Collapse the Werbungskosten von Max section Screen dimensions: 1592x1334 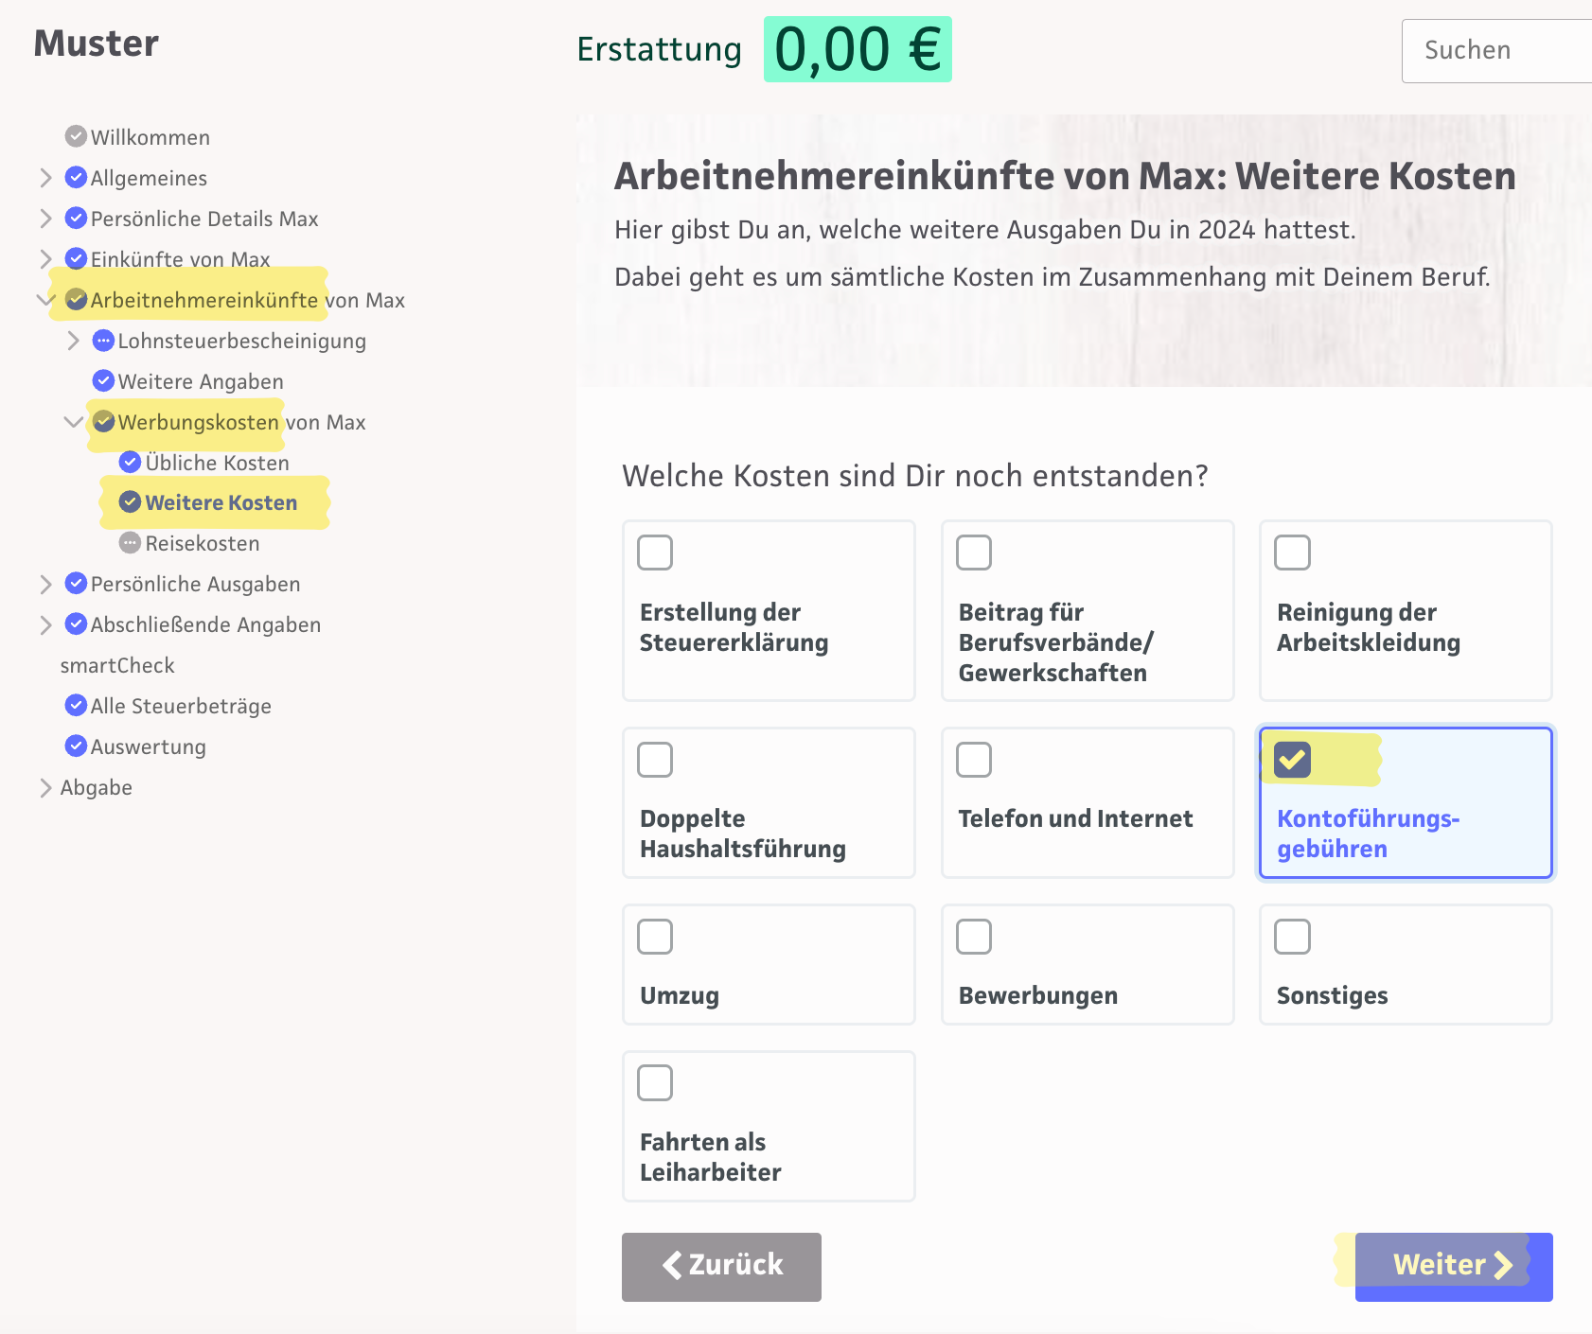(73, 422)
